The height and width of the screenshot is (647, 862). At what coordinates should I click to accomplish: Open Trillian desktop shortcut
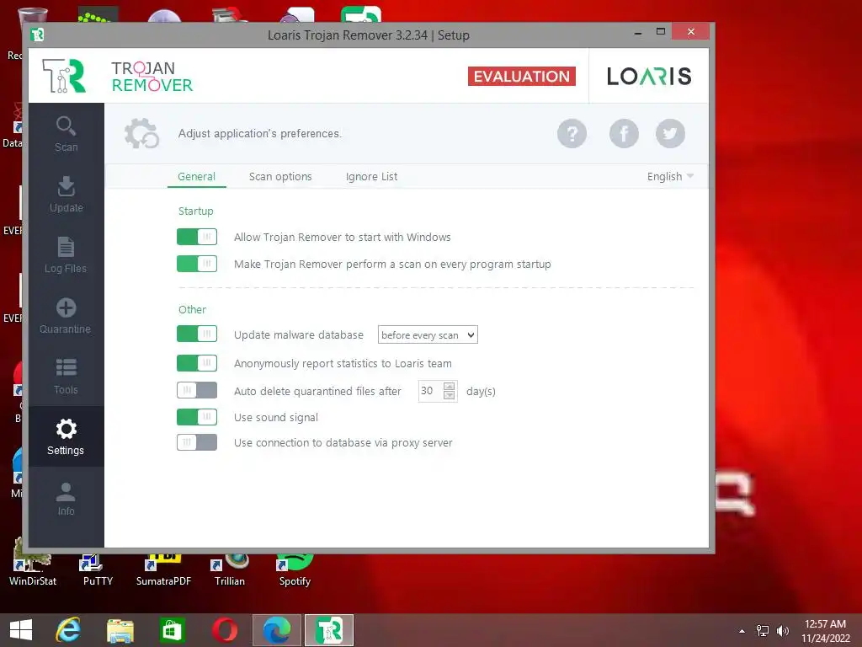click(x=229, y=570)
